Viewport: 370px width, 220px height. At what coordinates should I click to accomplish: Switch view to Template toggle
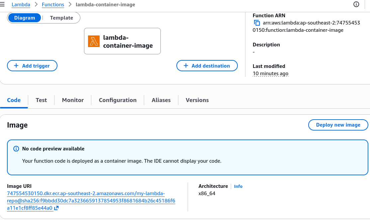(x=61, y=18)
